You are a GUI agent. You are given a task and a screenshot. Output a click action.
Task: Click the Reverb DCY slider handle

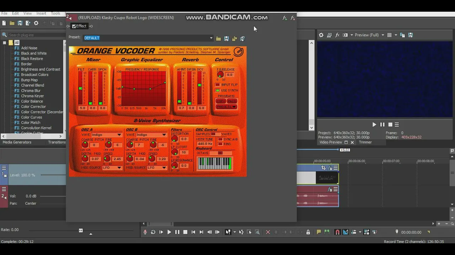tap(200, 85)
